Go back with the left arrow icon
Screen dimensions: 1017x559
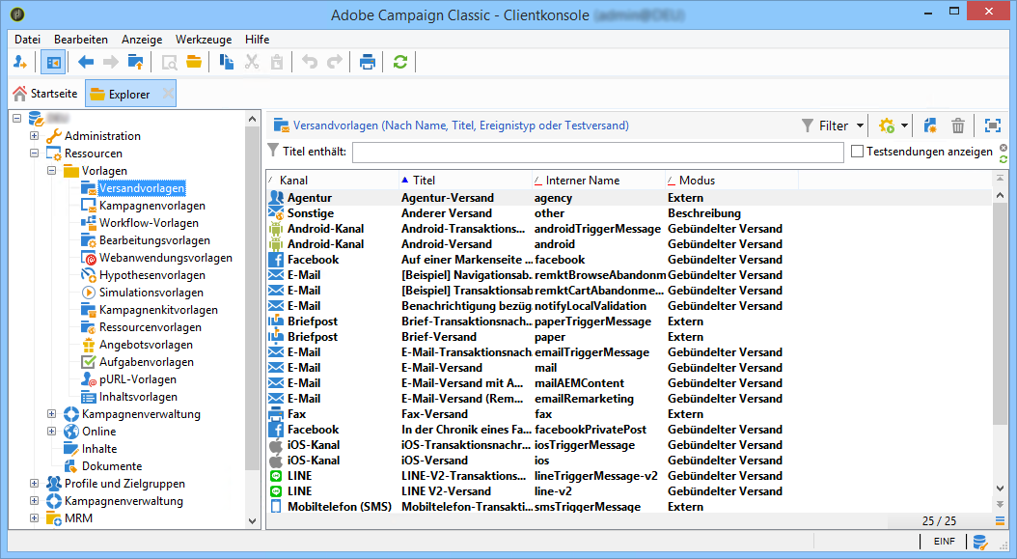click(x=86, y=63)
